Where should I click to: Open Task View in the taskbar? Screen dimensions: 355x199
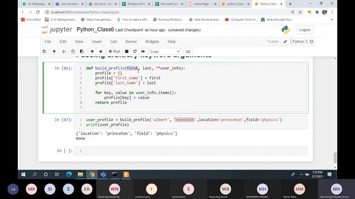tap(57, 175)
